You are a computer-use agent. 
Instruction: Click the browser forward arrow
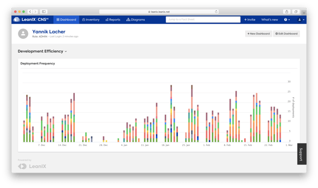35,12
